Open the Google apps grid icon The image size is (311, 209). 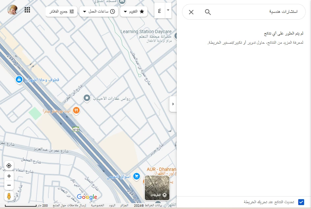tap(27, 10)
